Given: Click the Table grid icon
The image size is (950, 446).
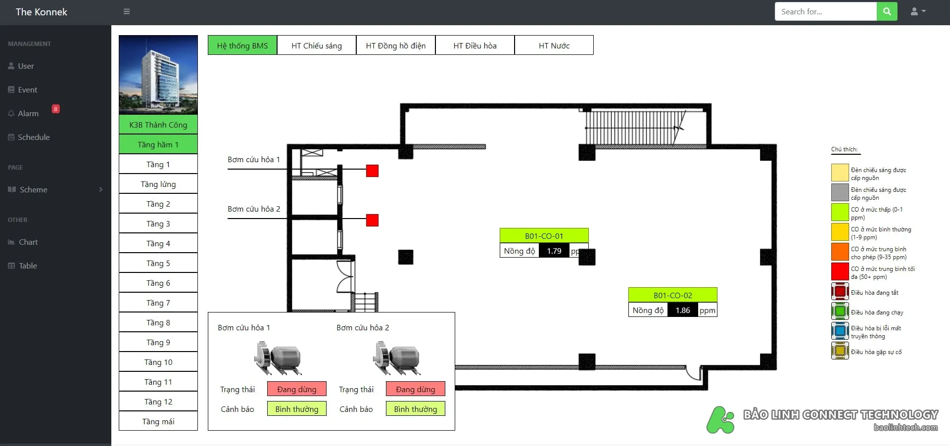Looking at the screenshot, I should pyautogui.click(x=11, y=266).
